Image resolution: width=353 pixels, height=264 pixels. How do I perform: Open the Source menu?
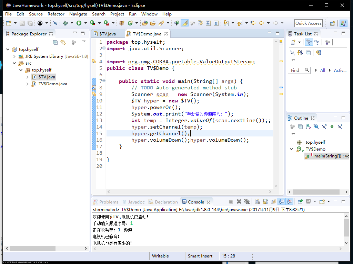coord(36,14)
